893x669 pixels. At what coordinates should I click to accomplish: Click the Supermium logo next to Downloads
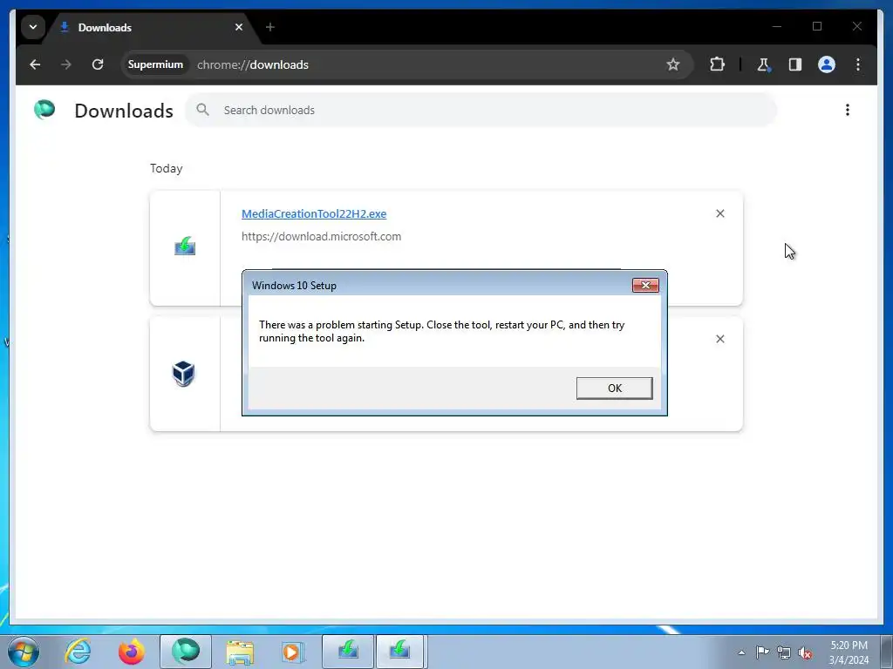(x=44, y=109)
